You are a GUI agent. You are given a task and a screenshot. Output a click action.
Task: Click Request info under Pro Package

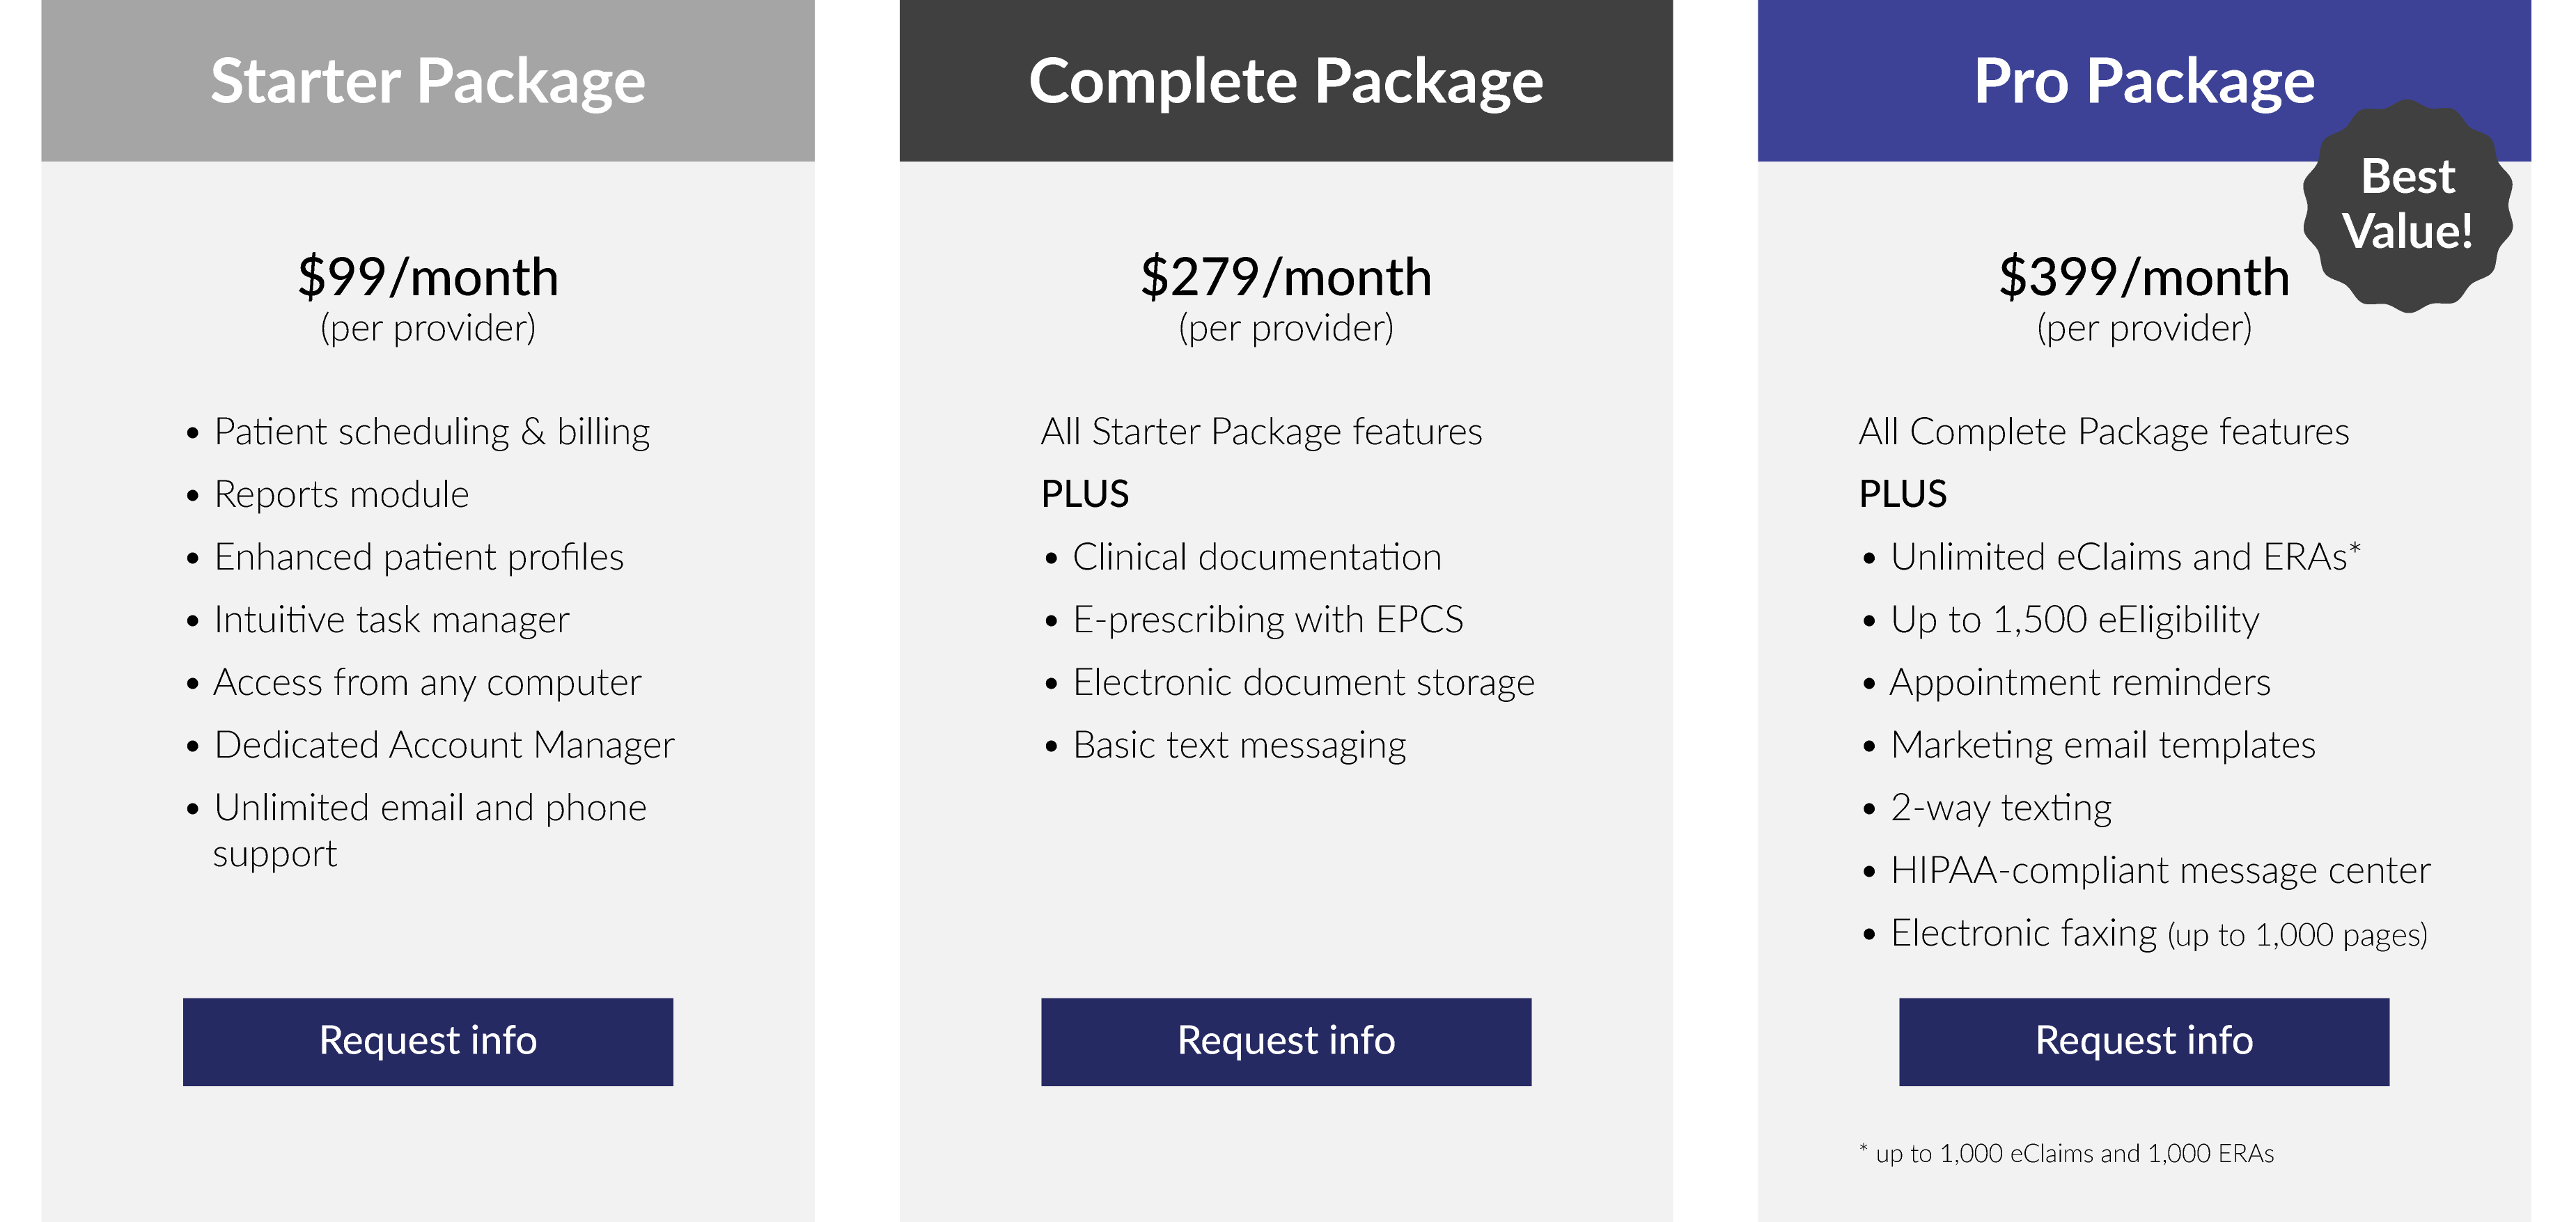(2144, 1041)
